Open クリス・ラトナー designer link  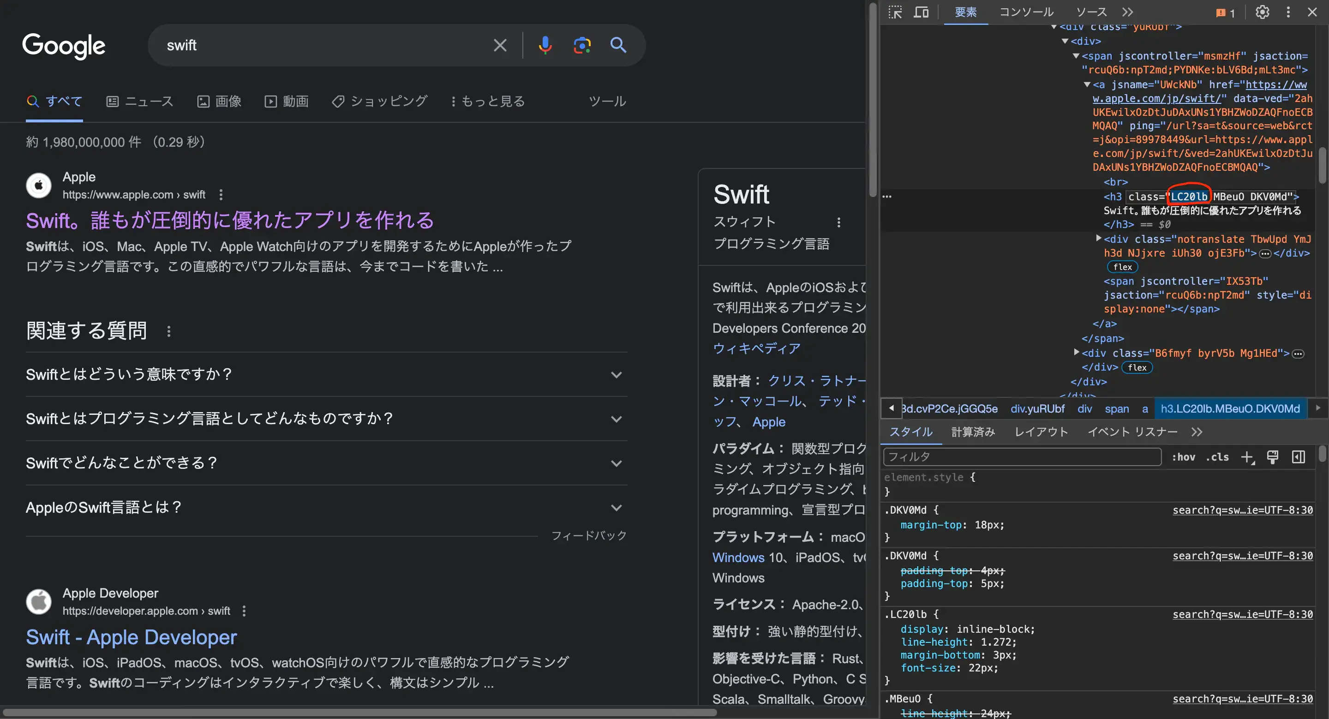[x=816, y=381]
